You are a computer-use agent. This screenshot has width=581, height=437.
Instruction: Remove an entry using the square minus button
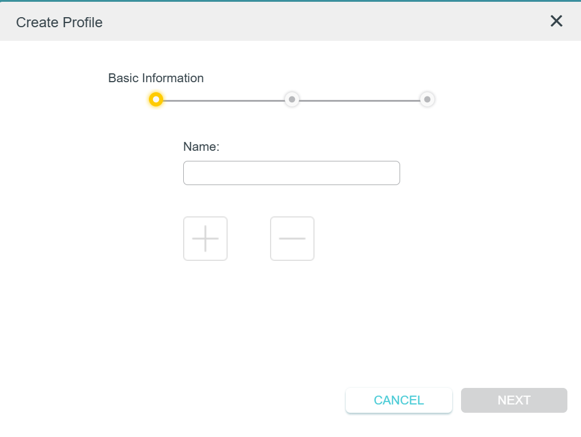(292, 238)
